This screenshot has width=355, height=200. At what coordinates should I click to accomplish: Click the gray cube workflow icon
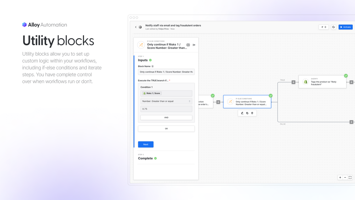[140, 27]
